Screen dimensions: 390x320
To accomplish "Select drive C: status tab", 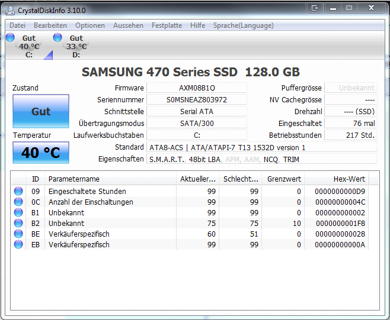I will pyautogui.click(x=29, y=46).
